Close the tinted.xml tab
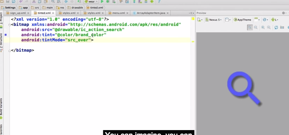The height and width of the screenshot is (135, 289). tap(53, 13)
